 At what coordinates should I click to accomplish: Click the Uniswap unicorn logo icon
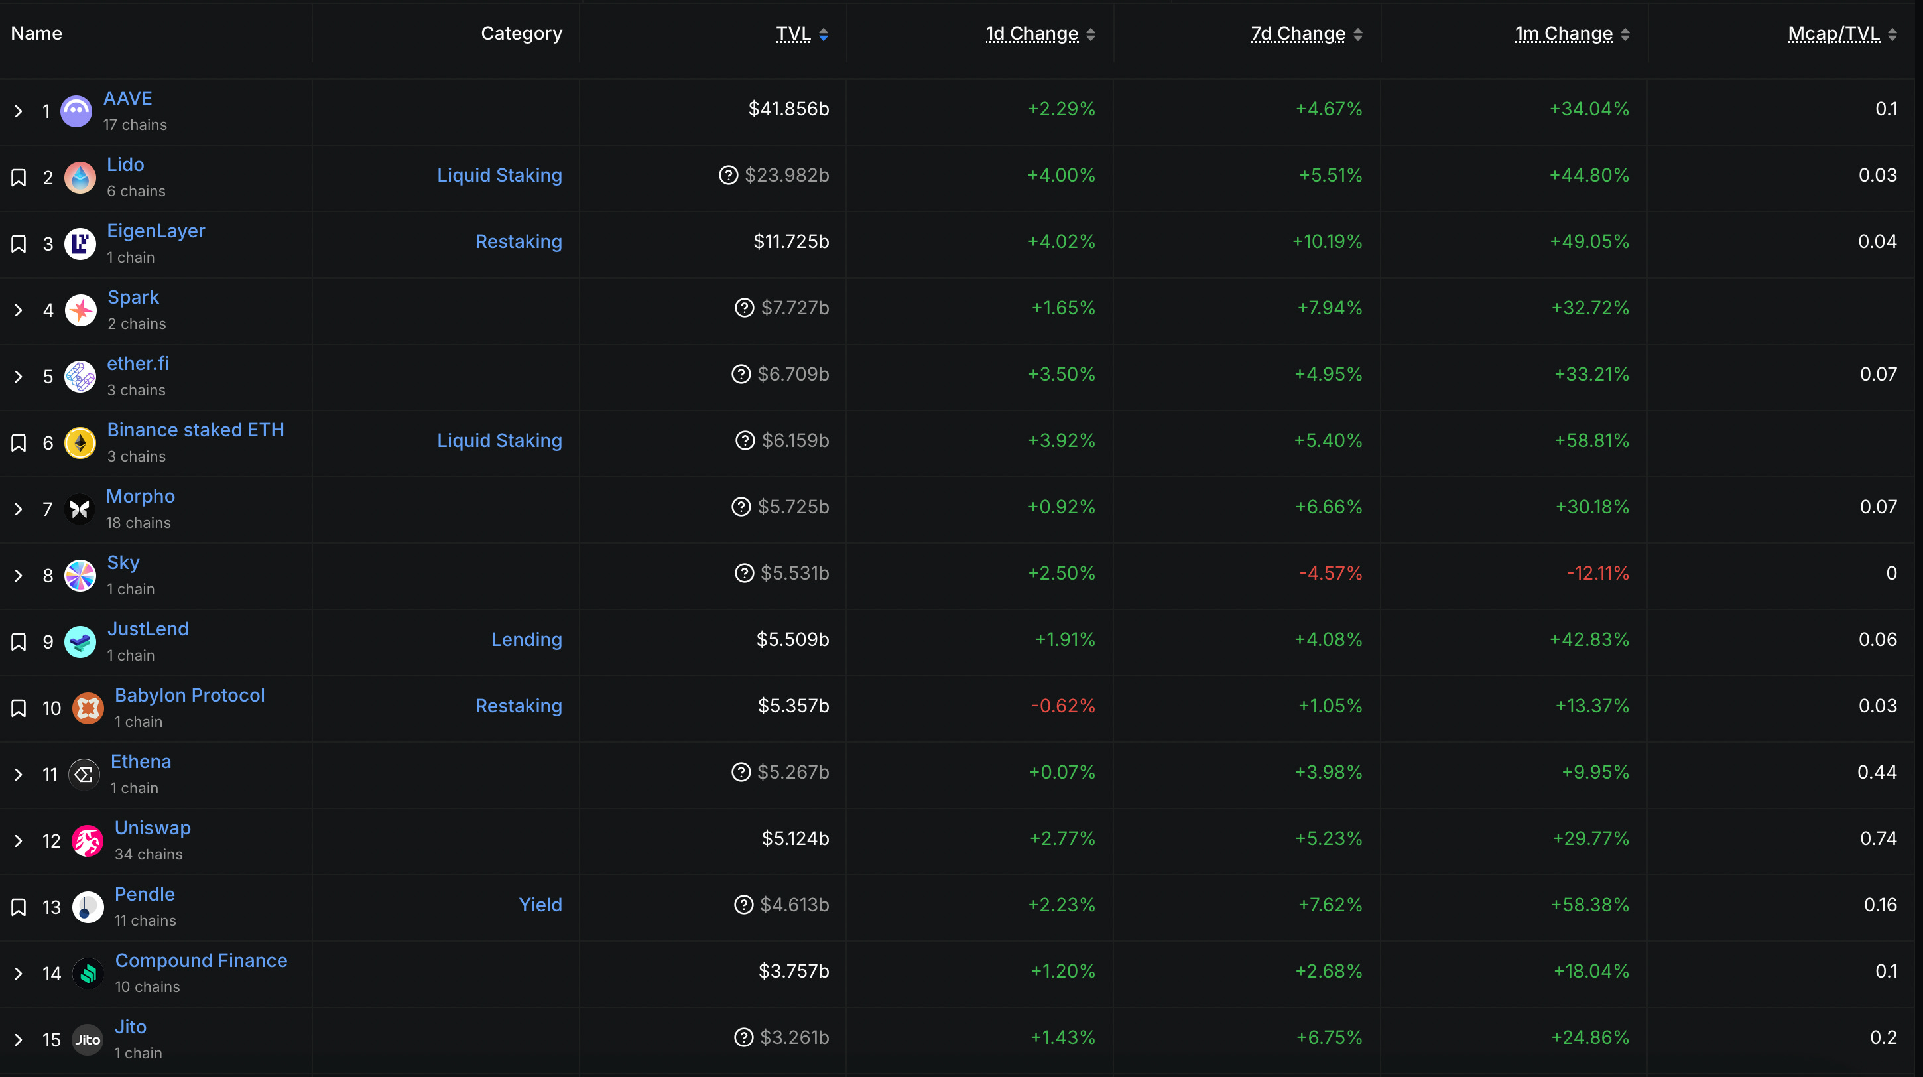tap(88, 841)
